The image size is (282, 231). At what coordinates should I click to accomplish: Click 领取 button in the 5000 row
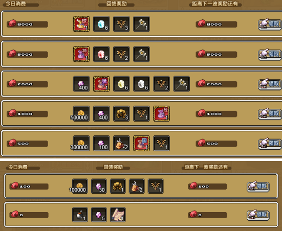[270, 54]
